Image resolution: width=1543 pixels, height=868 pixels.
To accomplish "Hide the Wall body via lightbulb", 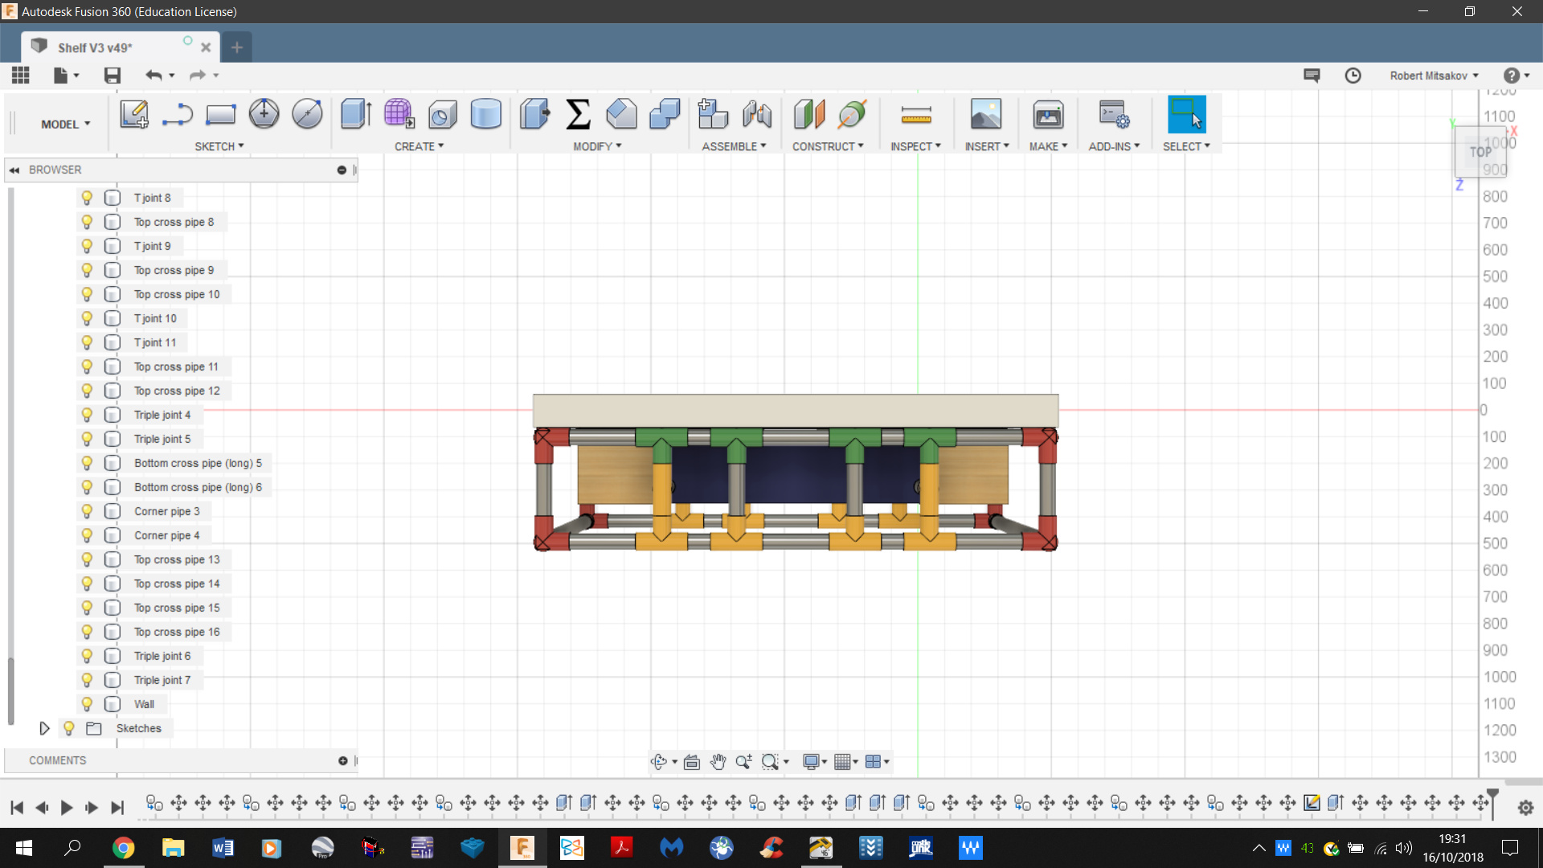I will pos(87,704).
